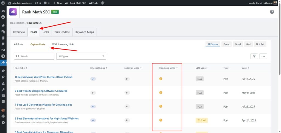Image resolution: width=281 pixels, height=133 pixels.
Task: Switch to the Keyword Maps tab
Action: click(x=85, y=32)
